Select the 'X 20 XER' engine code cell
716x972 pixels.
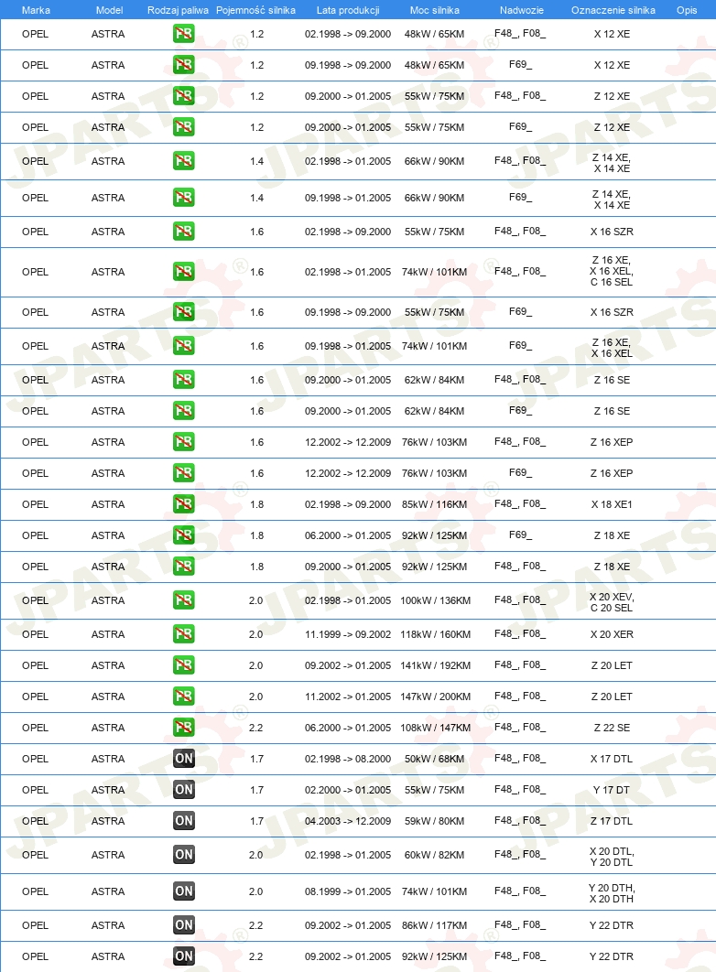(612, 634)
